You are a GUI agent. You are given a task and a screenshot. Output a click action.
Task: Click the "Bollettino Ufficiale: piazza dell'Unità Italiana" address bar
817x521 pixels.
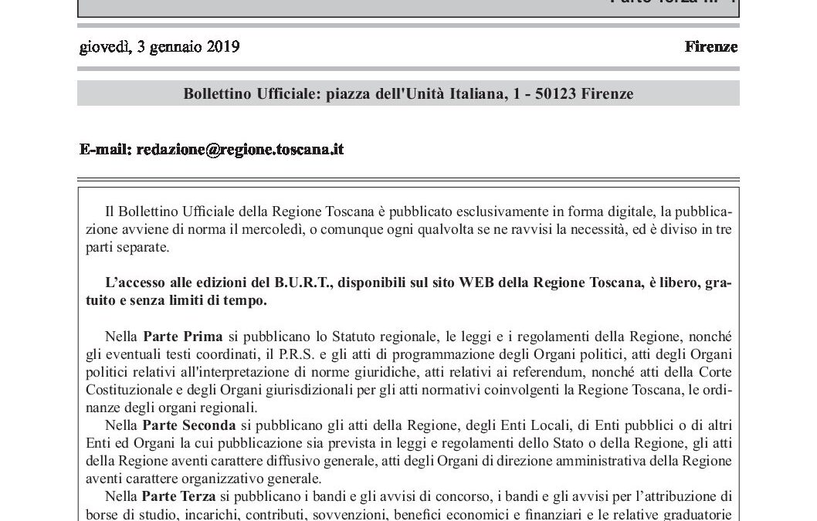click(x=408, y=94)
